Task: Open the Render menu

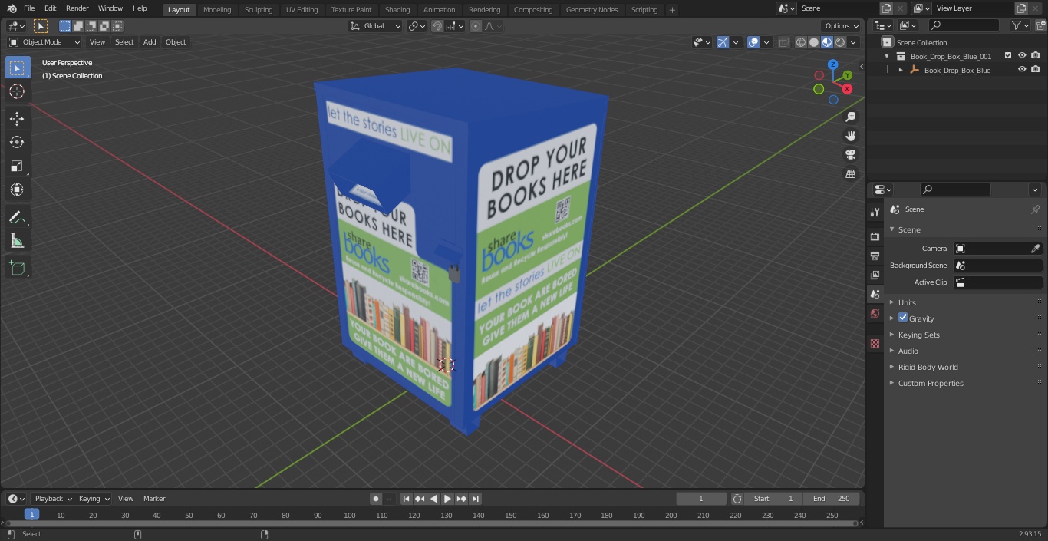Action: pyautogui.click(x=77, y=8)
